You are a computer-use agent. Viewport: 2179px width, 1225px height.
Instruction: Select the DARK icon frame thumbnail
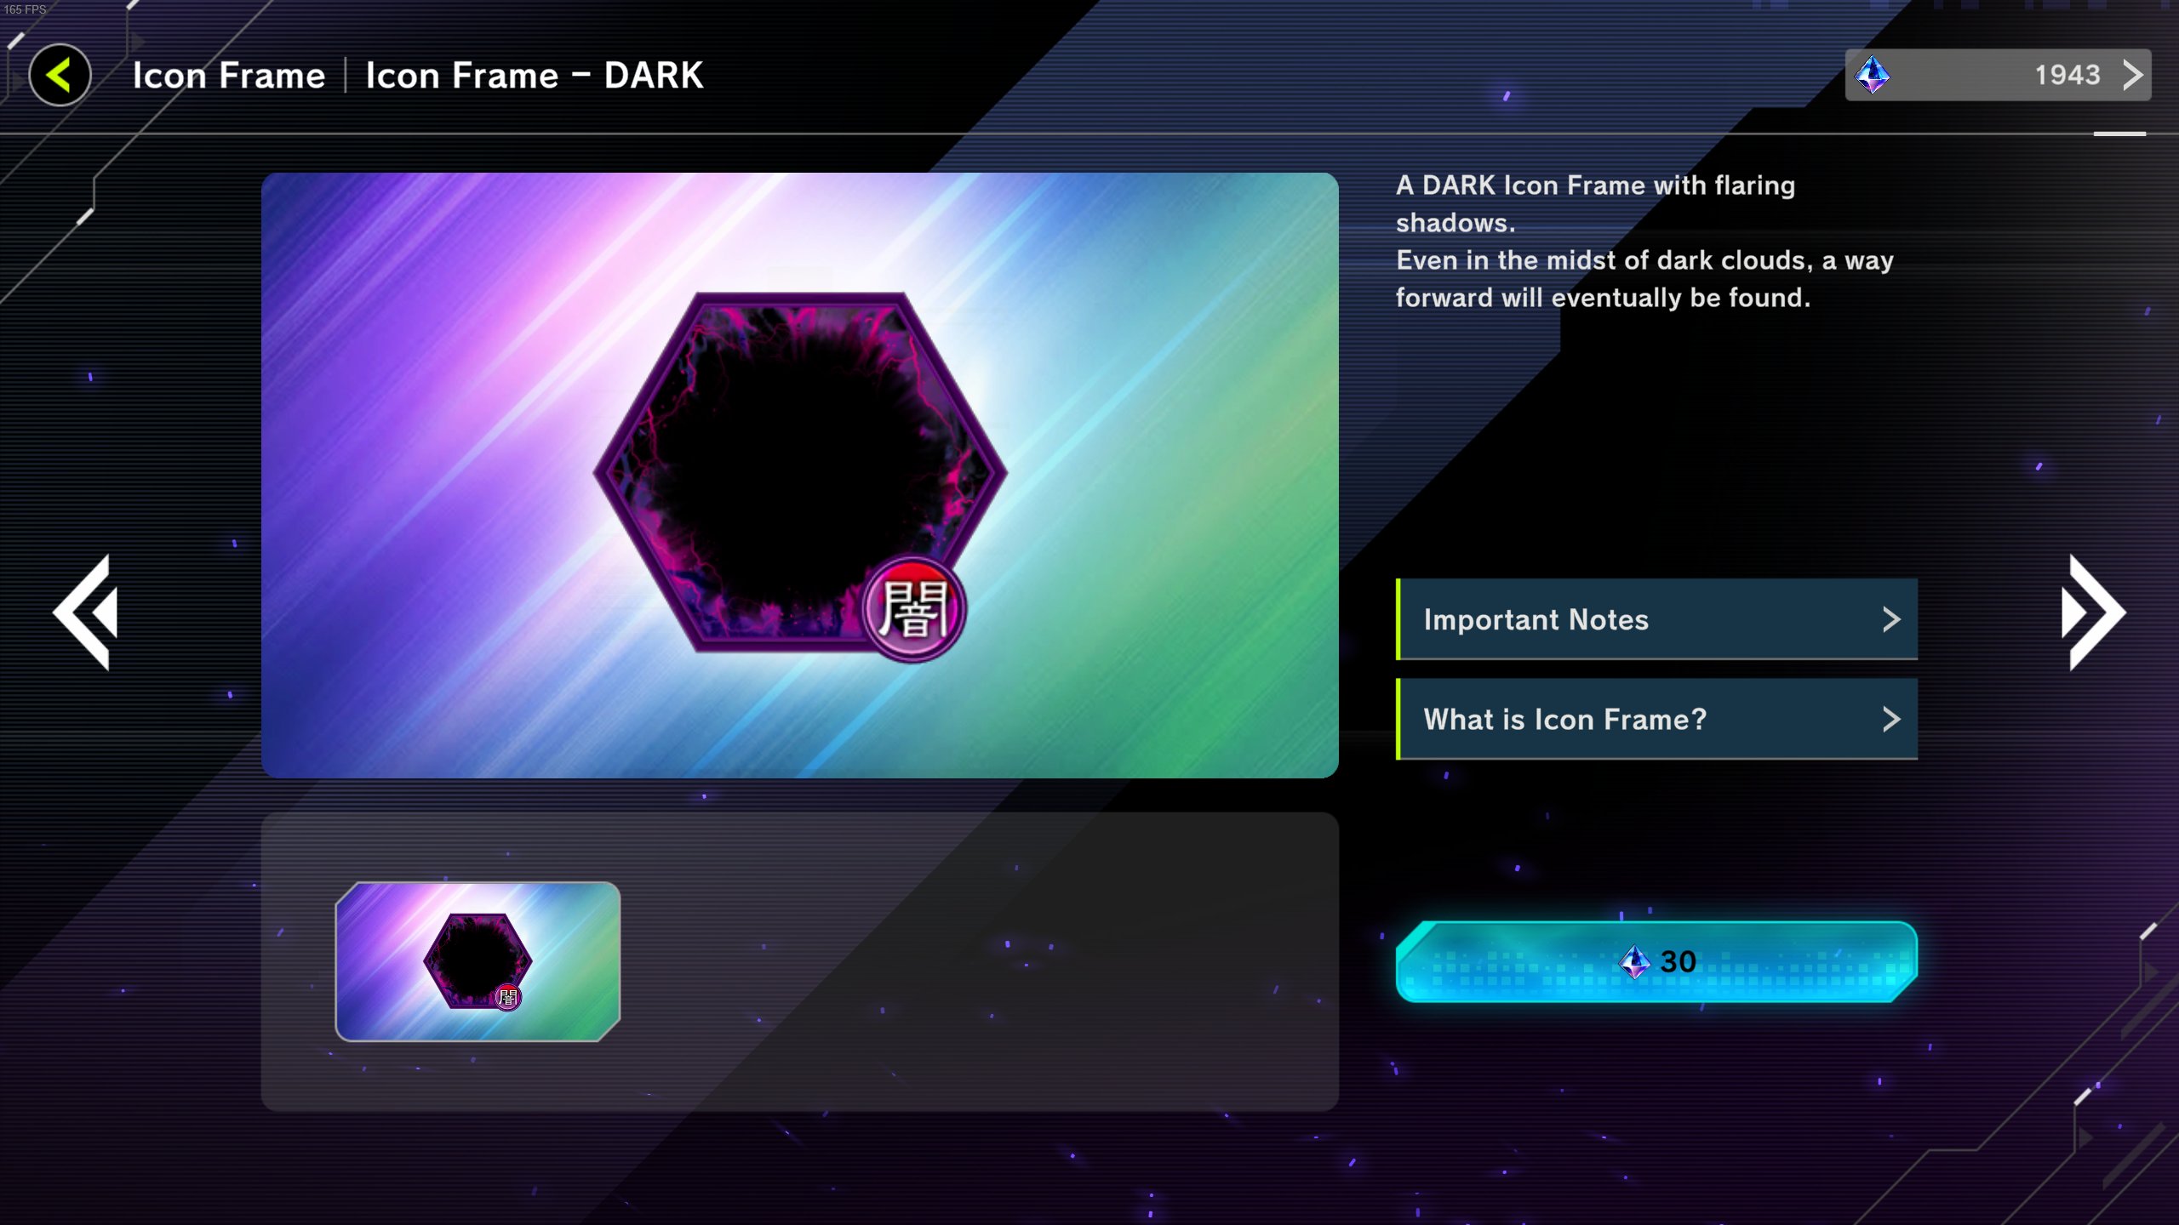pyautogui.click(x=478, y=961)
